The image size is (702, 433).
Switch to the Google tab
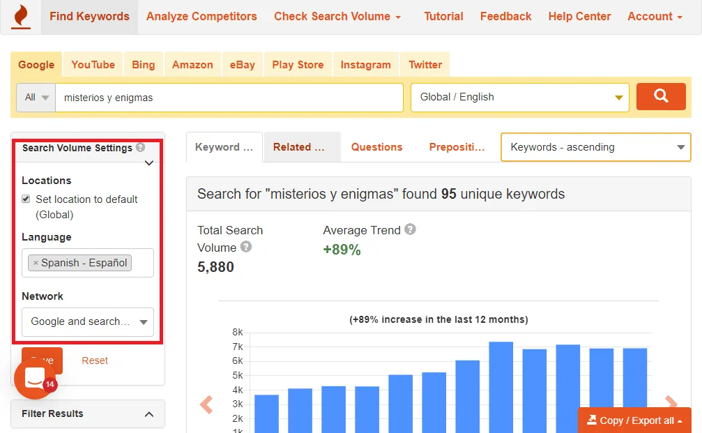click(36, 64)
